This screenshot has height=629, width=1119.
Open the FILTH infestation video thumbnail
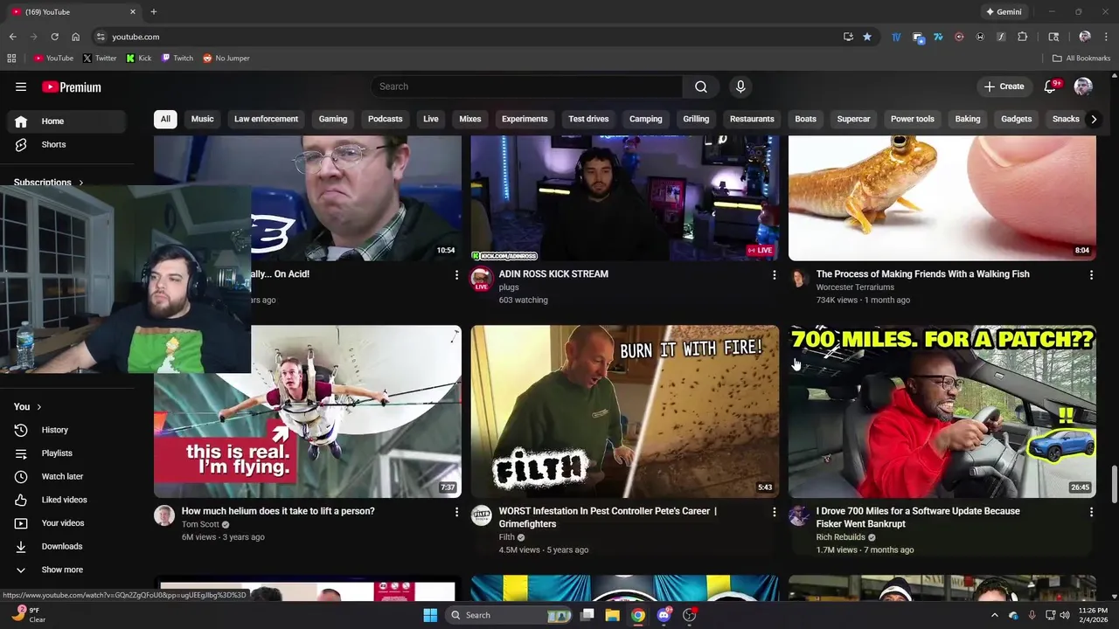tap(625, 411)
